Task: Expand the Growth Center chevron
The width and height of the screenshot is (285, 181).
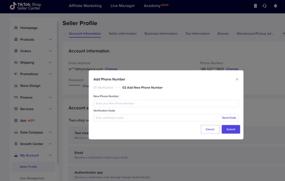Action: (x=50, y=144)
